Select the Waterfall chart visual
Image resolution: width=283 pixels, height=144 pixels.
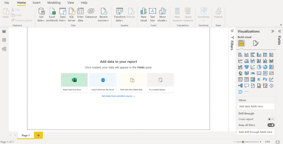pos(240,67)
